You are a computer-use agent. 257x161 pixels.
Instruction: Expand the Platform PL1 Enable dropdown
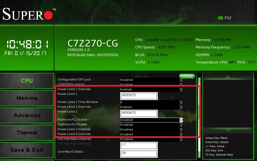tap(151, 120)
